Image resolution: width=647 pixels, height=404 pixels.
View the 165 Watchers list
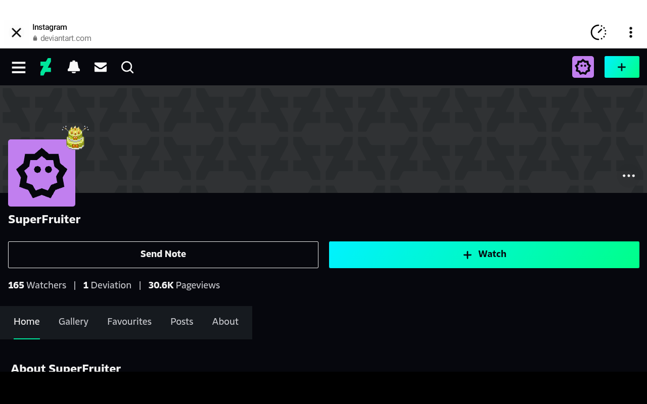pyautogui.click(x=37, y=285)
